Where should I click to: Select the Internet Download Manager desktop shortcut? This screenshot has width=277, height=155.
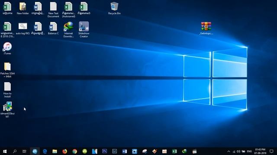tap(68, 30)
